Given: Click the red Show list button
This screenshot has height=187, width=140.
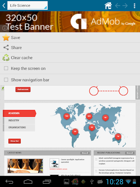Looking at the screenshot, I should pyautogui.click(x=15, y=141).
